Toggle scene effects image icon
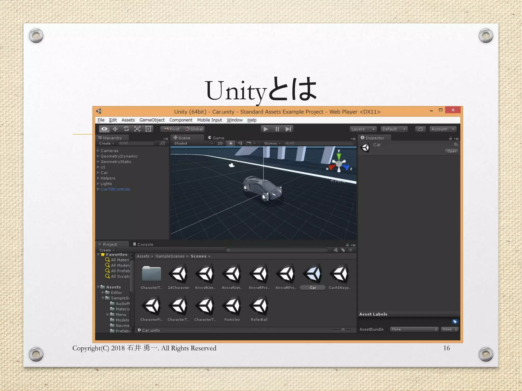This screenshot has width=522, height=391. pyautogui.click(x=249, y=143)
